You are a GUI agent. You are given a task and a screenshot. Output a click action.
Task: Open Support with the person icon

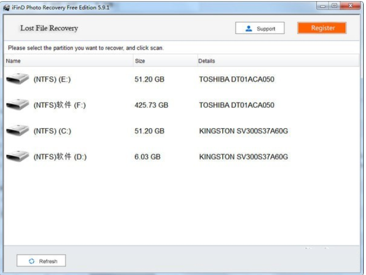pyautogui.click(x=249, y=28)
